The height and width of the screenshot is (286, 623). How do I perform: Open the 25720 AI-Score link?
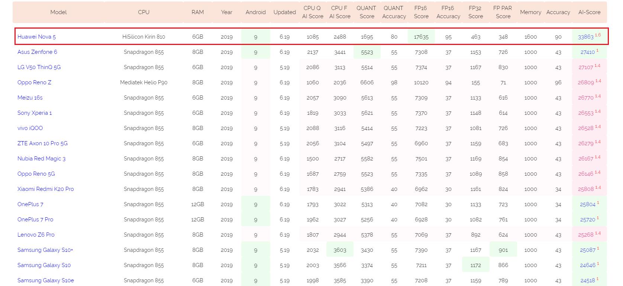pos(588,220)
